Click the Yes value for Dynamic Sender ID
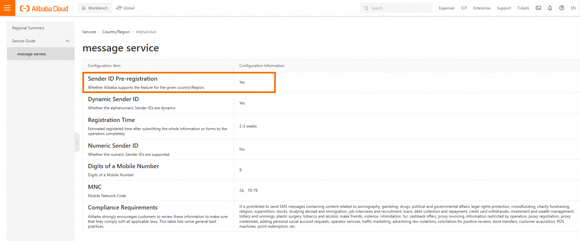580x241 pixels. point(242,103)
